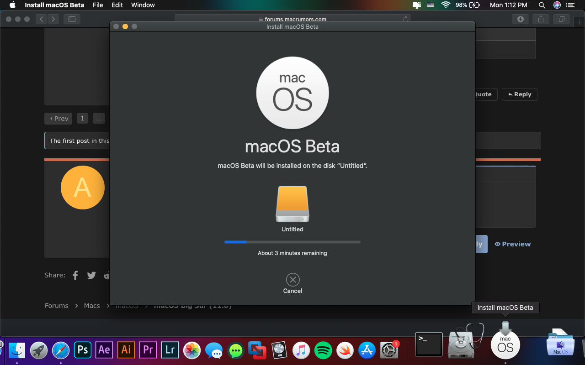Screen dimensions: 585x365
Task: Open Spotlight search in menu bar
Action: tap(542, 5)
